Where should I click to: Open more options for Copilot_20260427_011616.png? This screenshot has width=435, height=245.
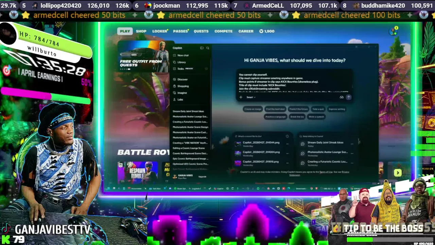point(287,163)
